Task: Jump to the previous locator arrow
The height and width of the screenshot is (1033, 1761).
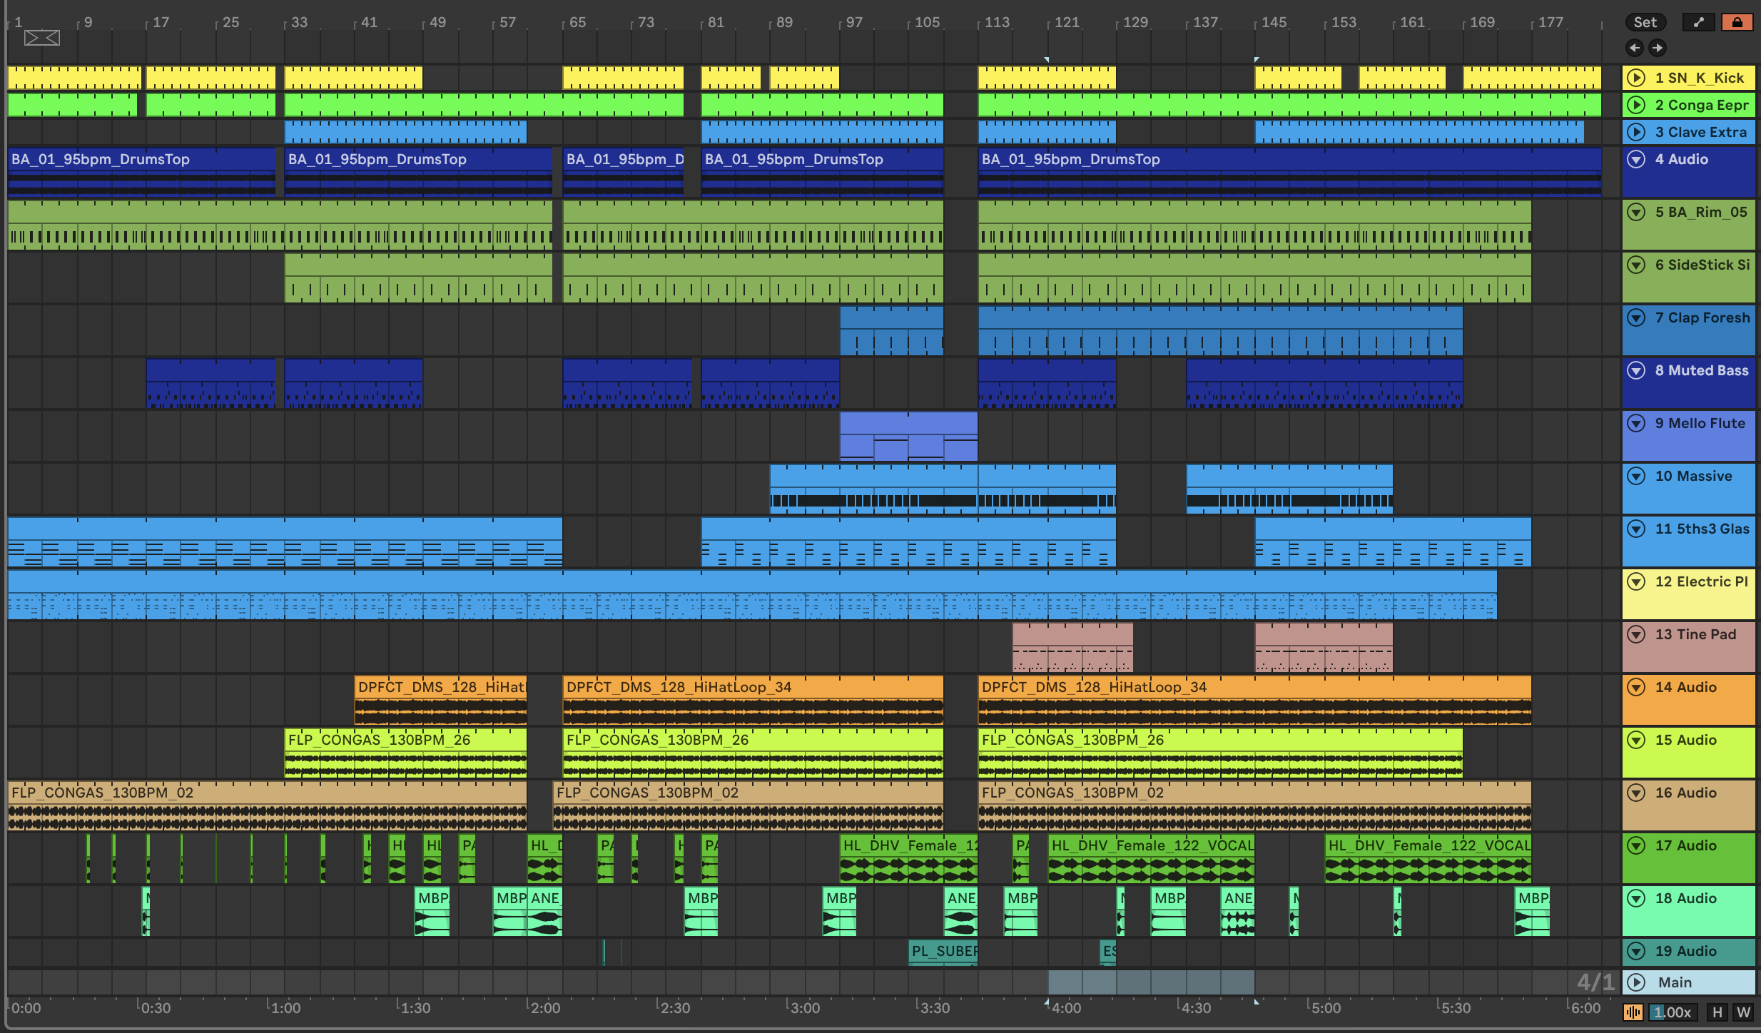Action: [1634, 48]
